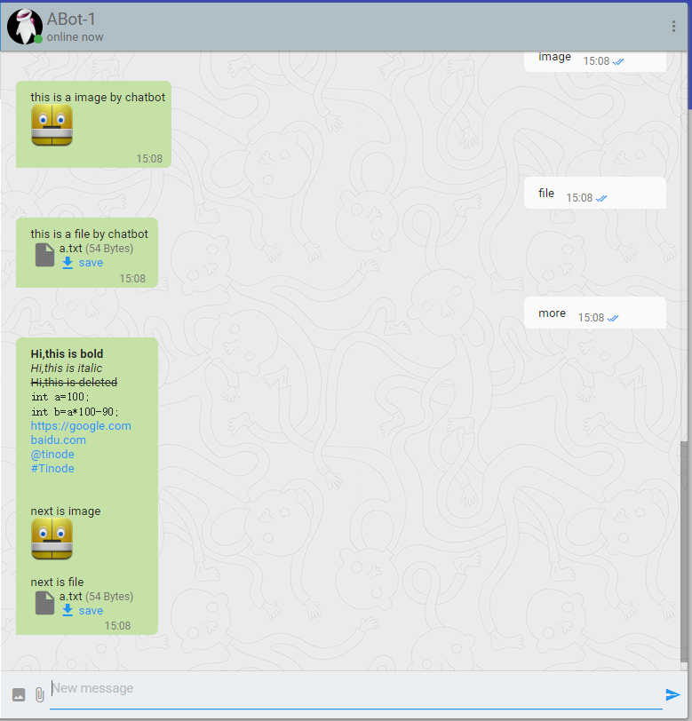
Task: Click double-check read receipt on 'file' message
Action: point(601,198)
